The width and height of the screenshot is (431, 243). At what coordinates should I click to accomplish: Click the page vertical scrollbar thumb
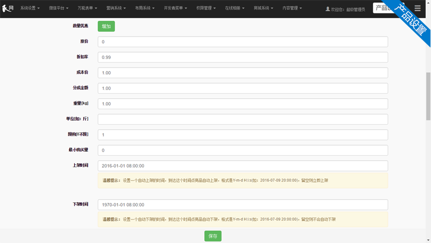[x=428, y=96]
